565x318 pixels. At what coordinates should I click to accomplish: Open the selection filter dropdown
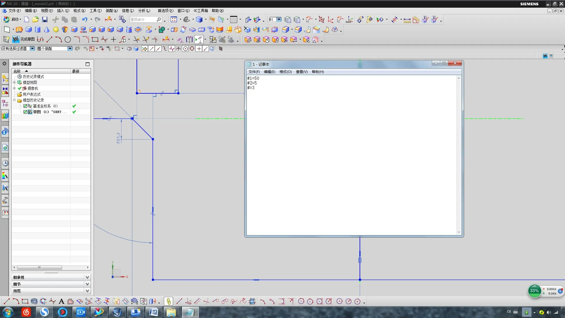click(x=32, y=49)
